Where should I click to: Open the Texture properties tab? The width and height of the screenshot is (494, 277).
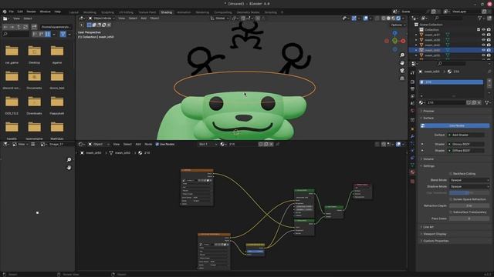pos(412,182)
